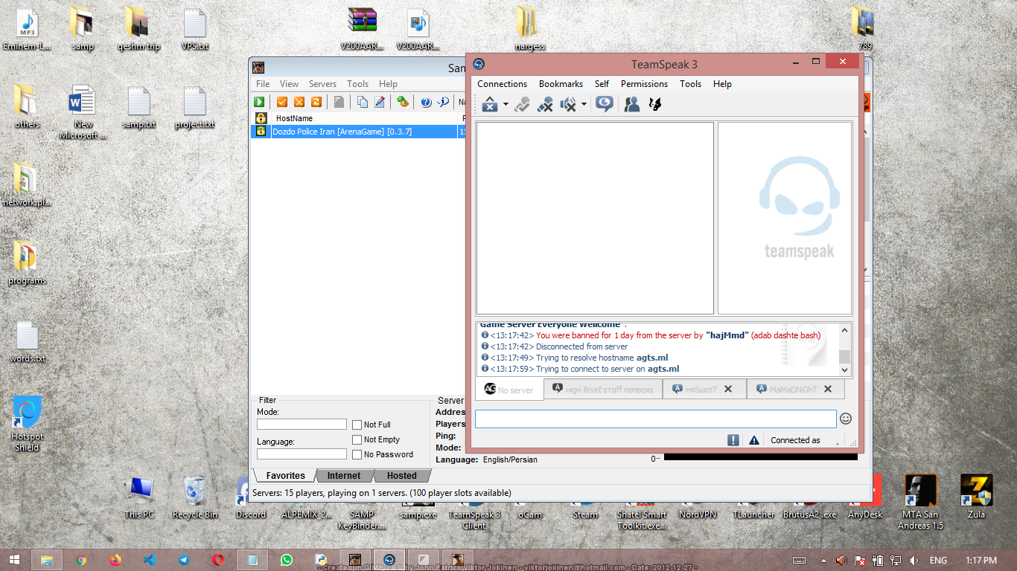Viewport: 1017px width, 571px height.
Task: Click the TeamSpeak Toggle Away Status toolbar icon
Action: coord(523,104)
